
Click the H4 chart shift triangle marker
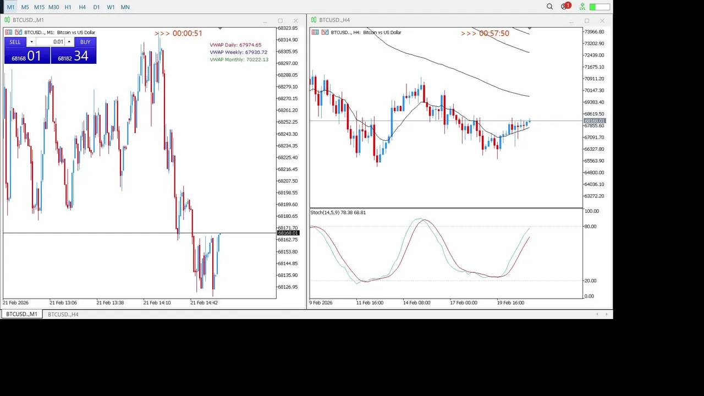click(x=529, y=29)
